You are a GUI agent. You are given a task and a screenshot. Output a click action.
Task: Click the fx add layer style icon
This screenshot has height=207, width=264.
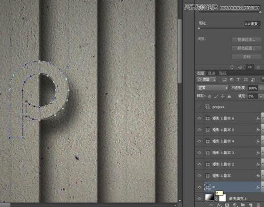(219, 205)
